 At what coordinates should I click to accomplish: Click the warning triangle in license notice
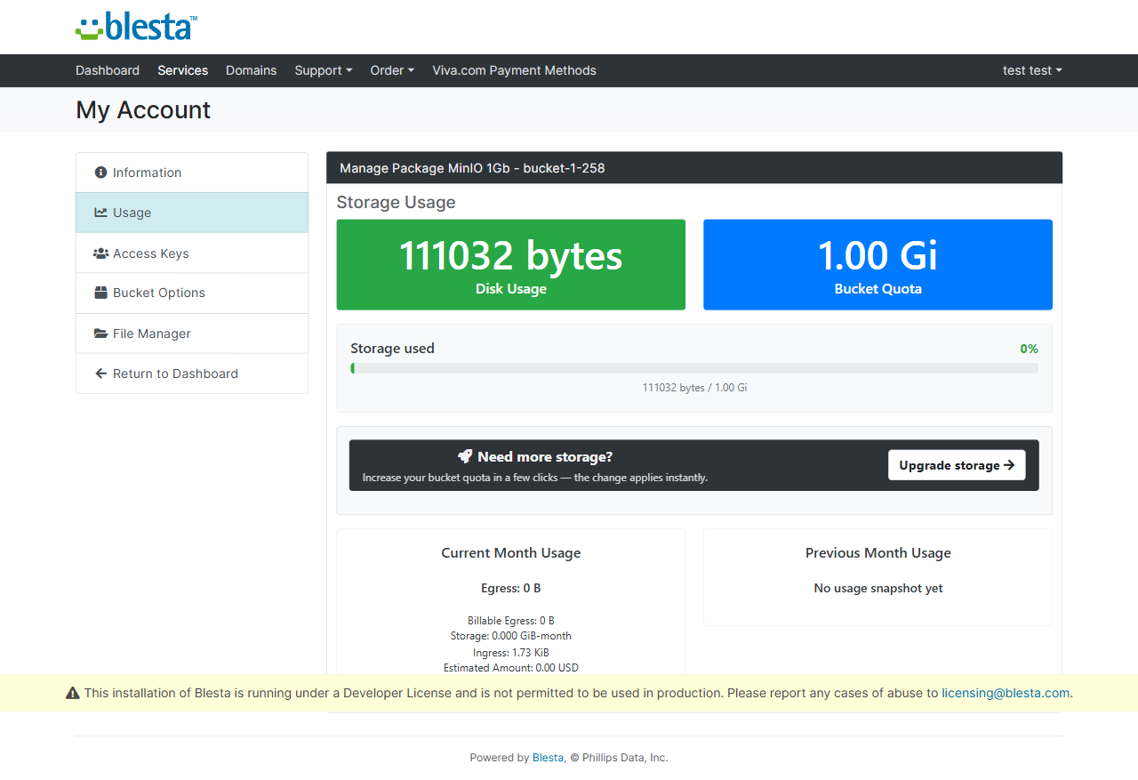73,693
